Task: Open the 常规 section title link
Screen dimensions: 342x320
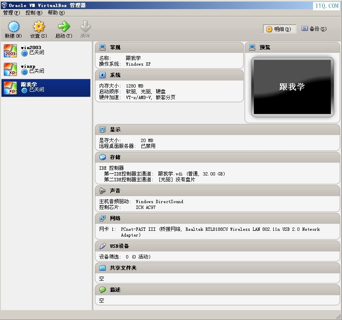Action: point(115,47)
